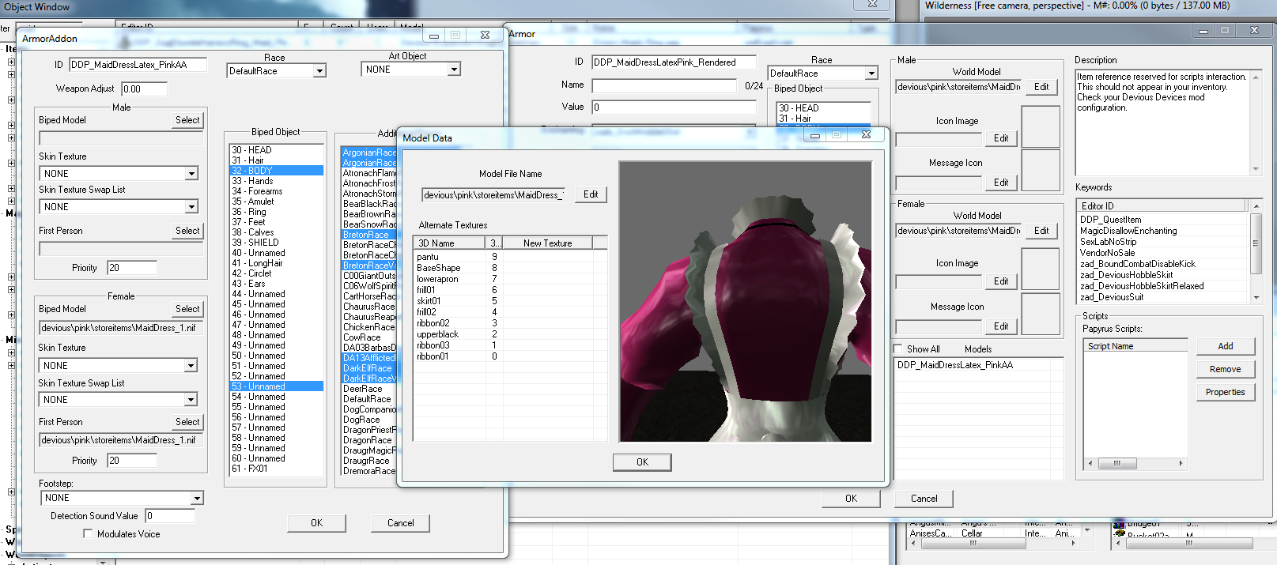Click Cancel in the ArmorAddon window
Image resolution: width=1277 pixels, height=565 pixels.
(400, 523)
